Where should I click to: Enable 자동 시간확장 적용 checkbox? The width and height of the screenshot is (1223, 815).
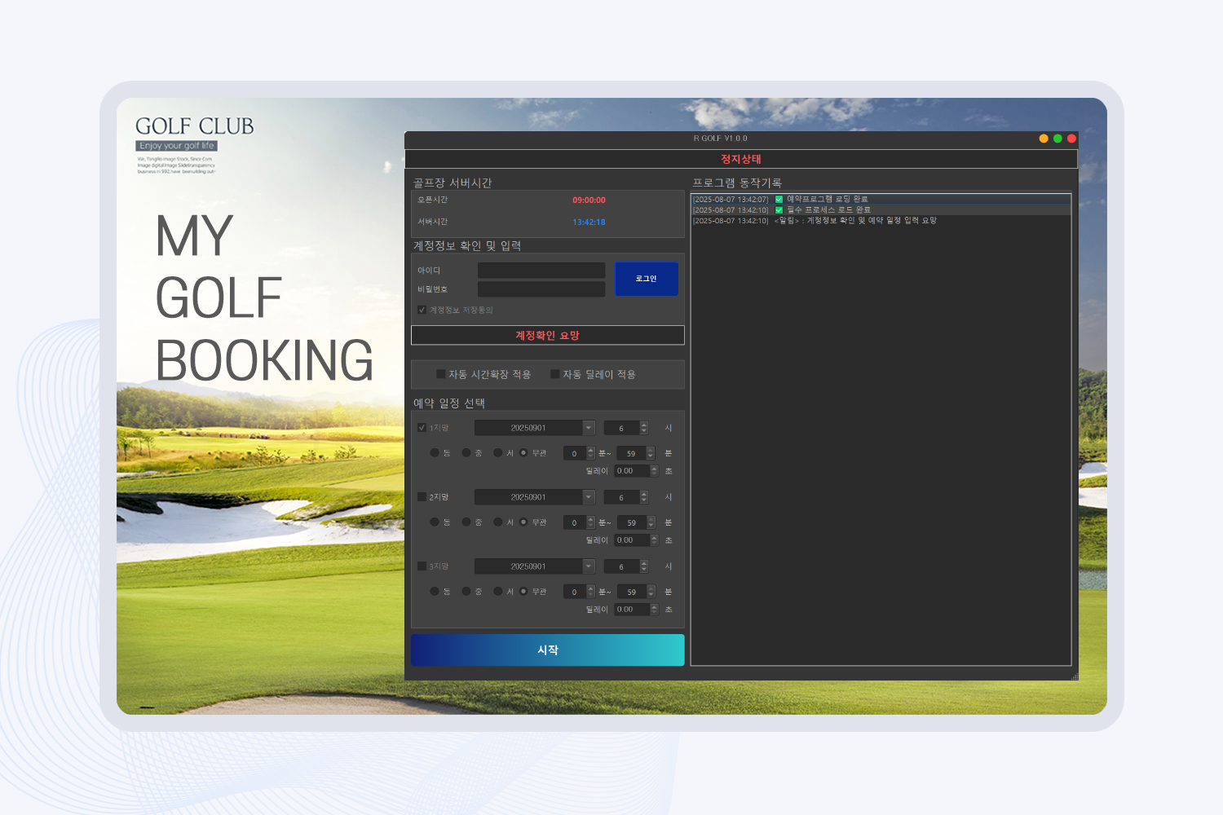coord(441,374)
